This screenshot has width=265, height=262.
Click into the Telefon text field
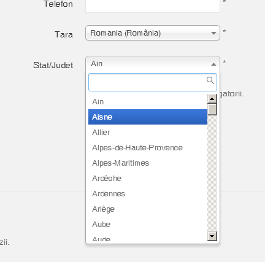point(153,6)
